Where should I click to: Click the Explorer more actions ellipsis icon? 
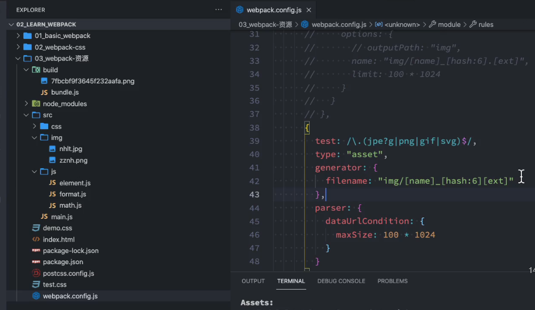[x=219, y=10]
